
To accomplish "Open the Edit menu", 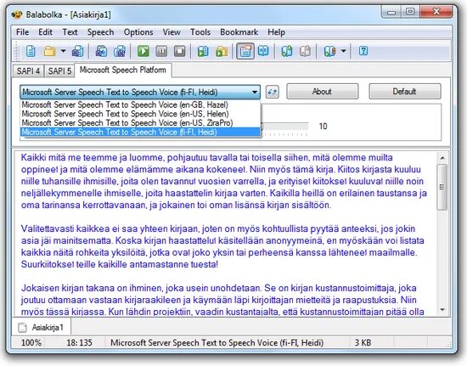I will coord(45,32).
